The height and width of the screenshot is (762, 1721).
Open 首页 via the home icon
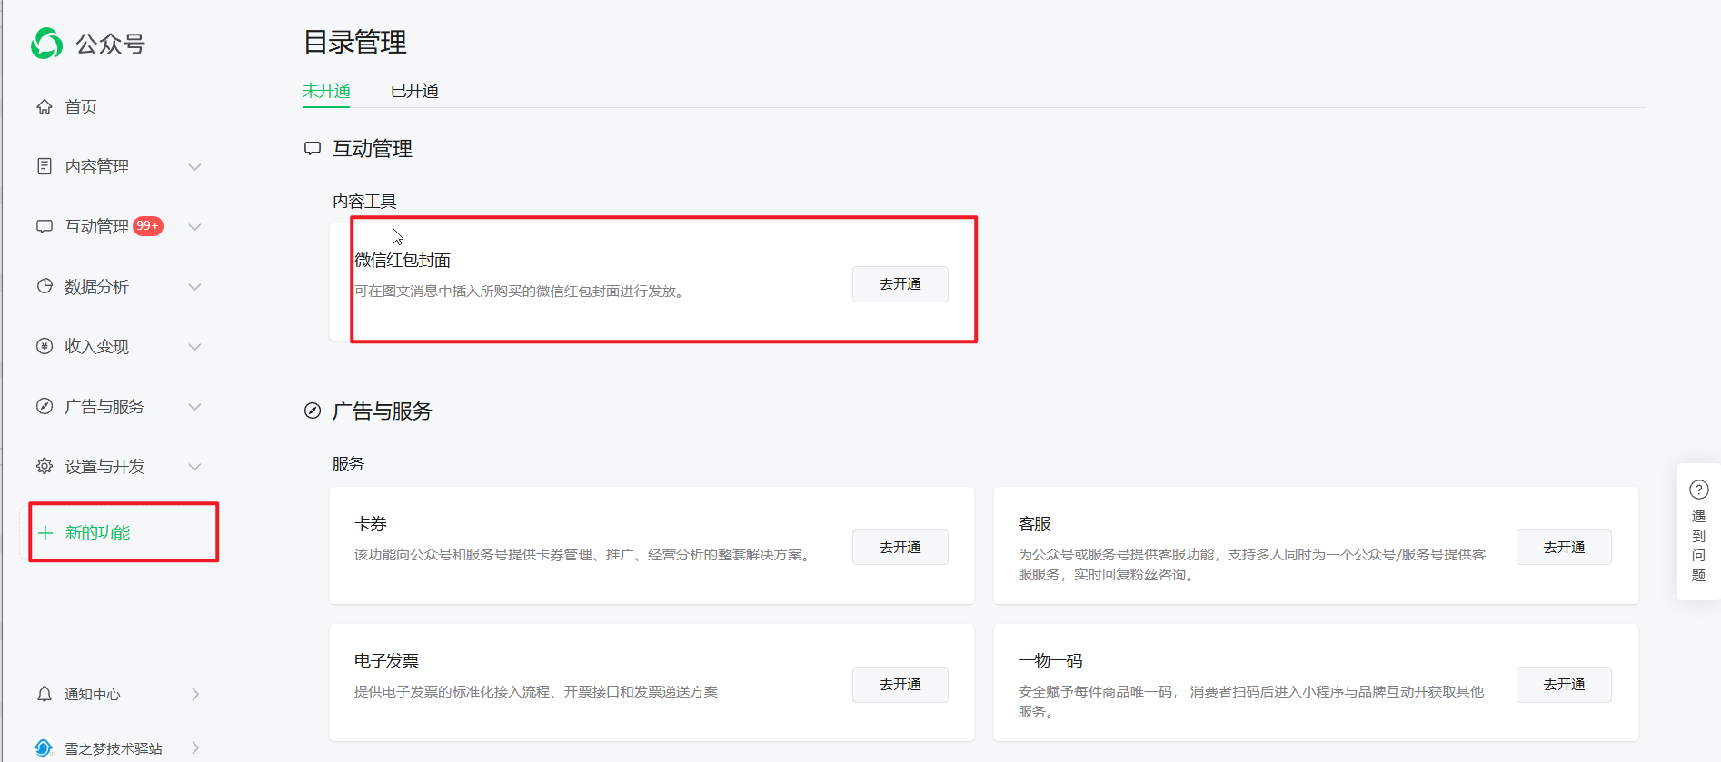(45, 107)
